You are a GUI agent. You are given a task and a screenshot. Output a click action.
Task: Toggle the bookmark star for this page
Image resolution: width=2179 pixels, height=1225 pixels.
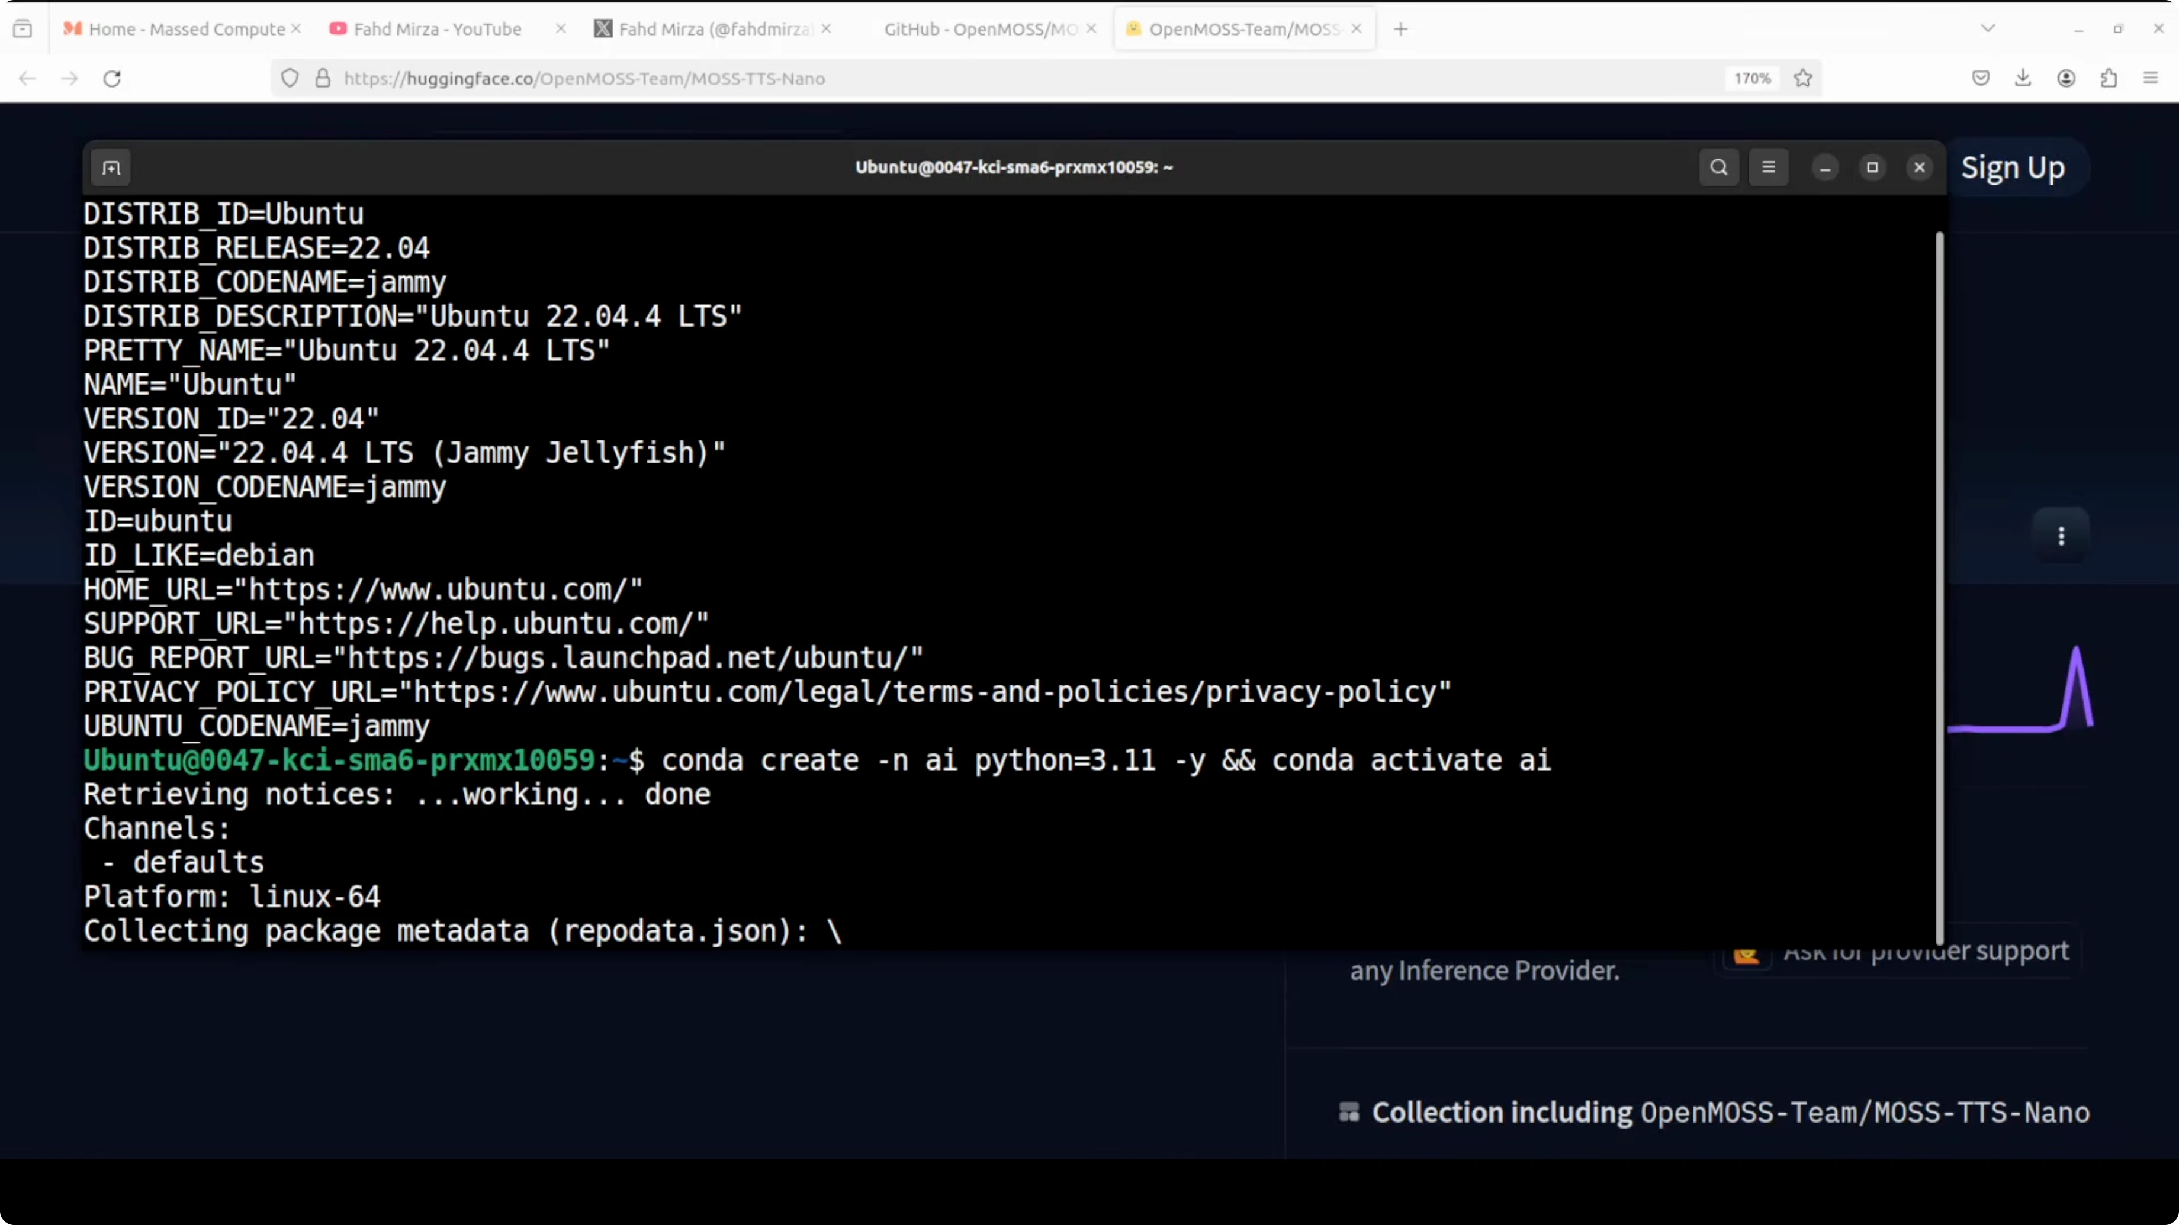tap(1802, 78)
